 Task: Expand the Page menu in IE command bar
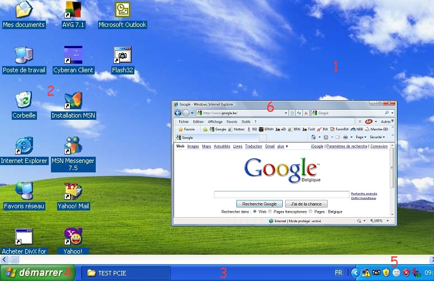(x=361, y=137)
